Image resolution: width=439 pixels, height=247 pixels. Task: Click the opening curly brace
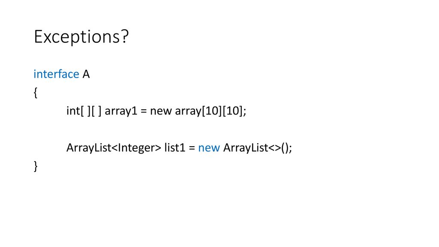tap(36, 93)
